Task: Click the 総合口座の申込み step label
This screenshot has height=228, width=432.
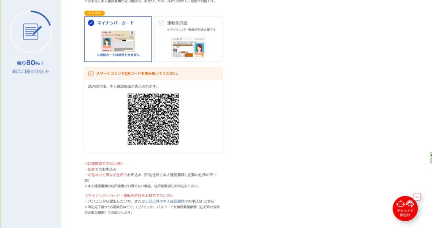Action: pyautogui.click(x=30, y=72)
